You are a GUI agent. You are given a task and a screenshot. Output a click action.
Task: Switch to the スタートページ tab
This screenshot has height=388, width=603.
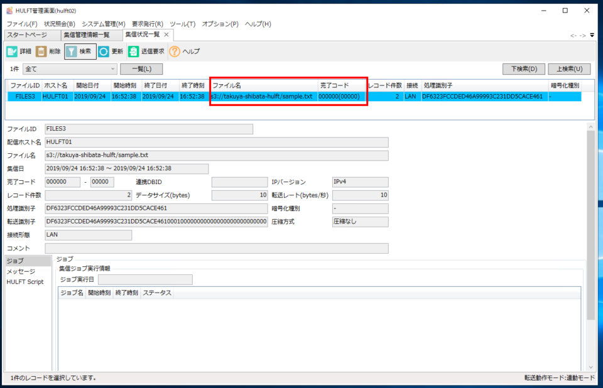click(x=32, y=35)
